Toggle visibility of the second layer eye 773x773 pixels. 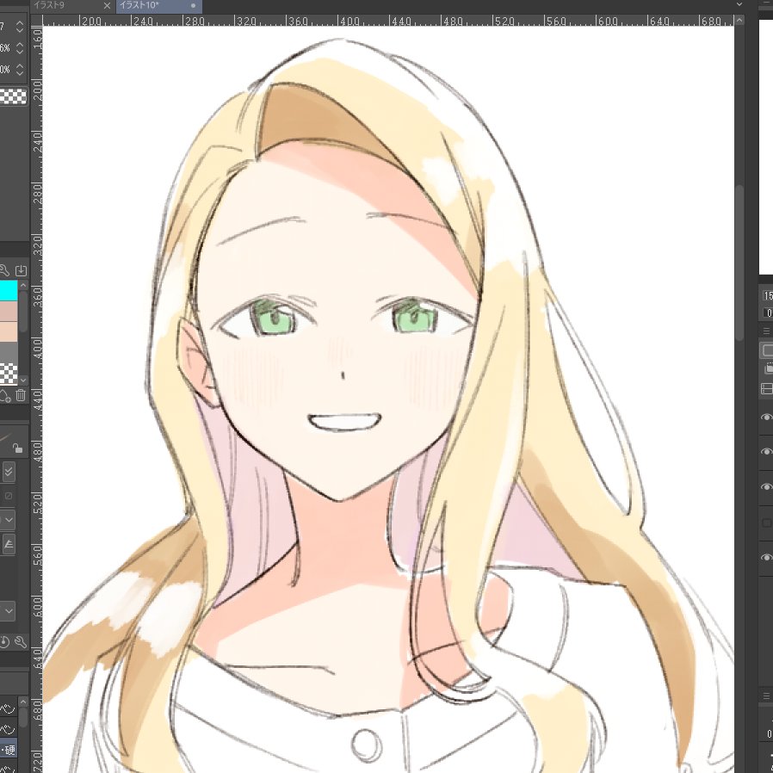click(765, 452)
